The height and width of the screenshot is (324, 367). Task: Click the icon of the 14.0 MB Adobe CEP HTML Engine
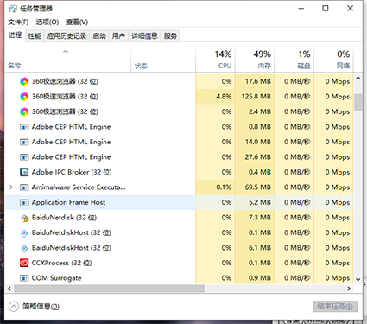pos(24,142)
